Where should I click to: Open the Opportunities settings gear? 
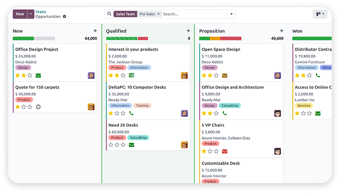(64, 17)
